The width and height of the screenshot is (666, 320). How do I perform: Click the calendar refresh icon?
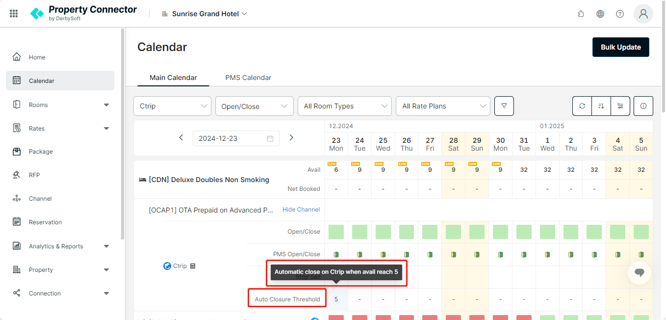click(582, 106)
